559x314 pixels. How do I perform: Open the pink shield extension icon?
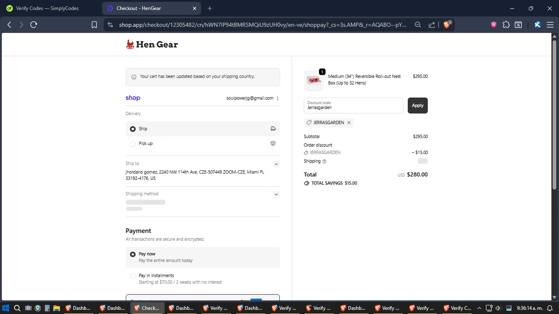(x=494, y=25)
